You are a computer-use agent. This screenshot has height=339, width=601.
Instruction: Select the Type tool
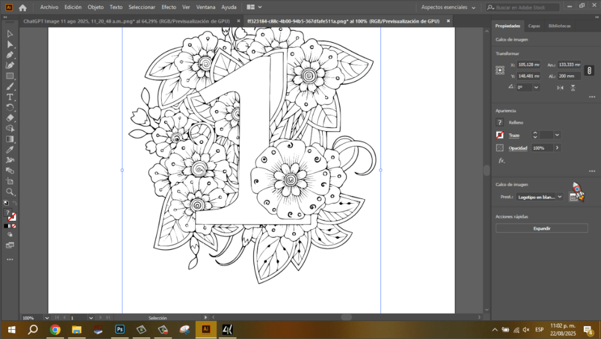pyautogui.click(x=9, y=98)
